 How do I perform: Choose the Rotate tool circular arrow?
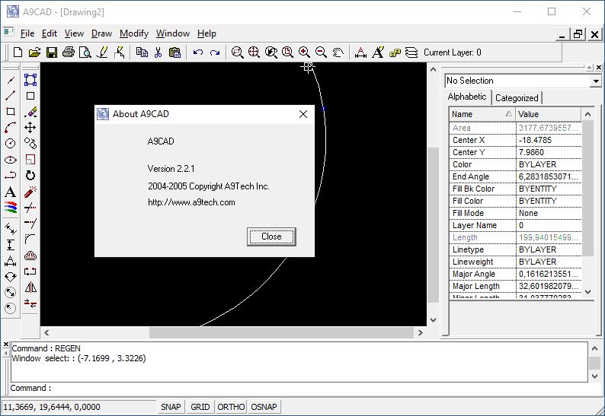30,175
